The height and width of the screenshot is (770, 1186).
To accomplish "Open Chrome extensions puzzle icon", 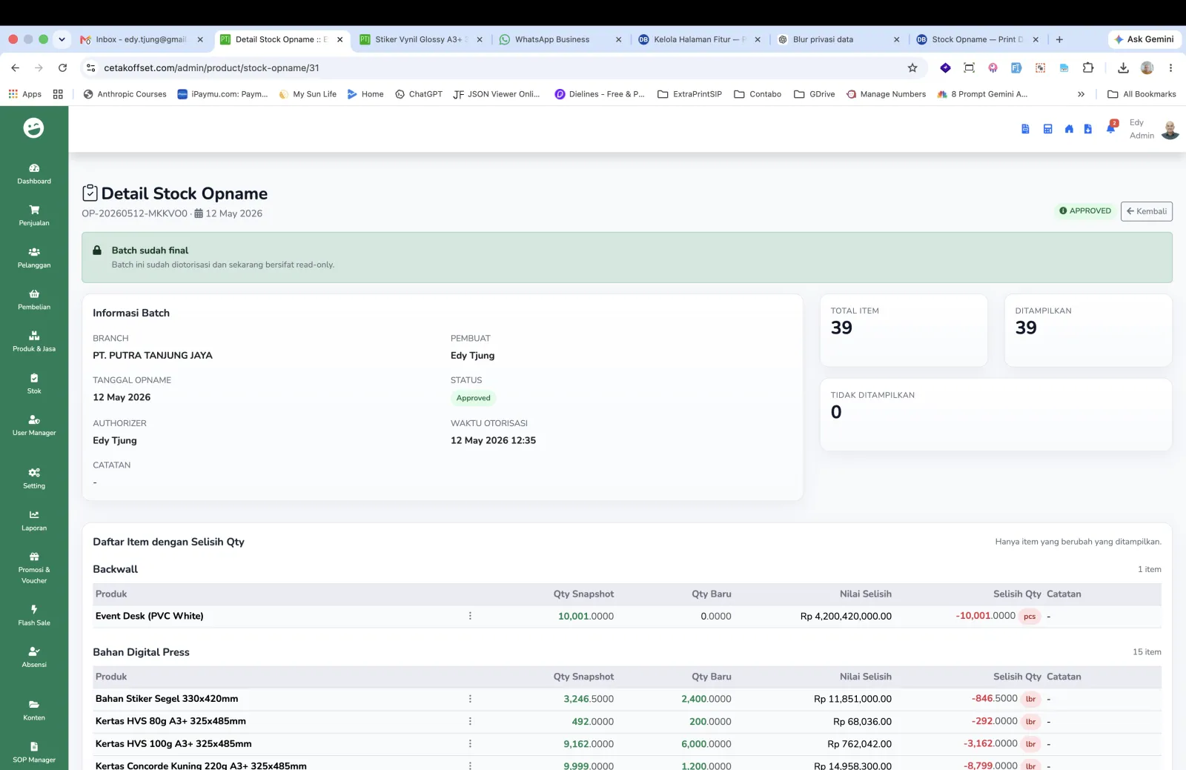I will click(1088, 67).
